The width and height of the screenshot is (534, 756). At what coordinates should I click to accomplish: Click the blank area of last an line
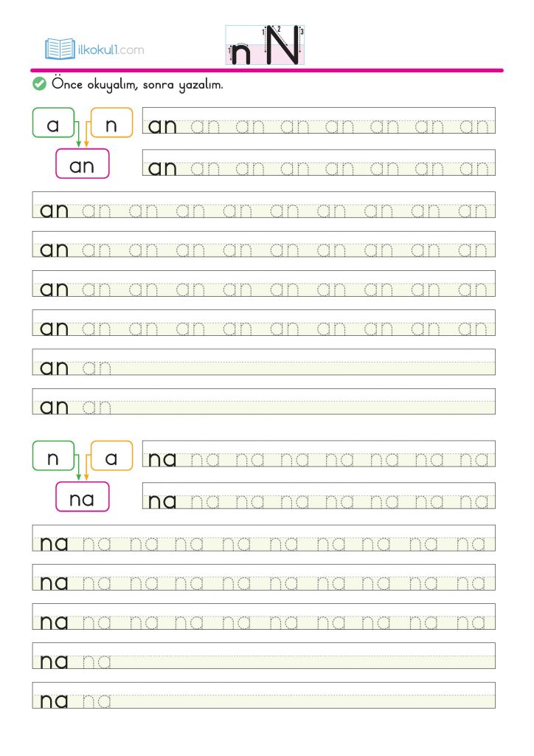point(302,402)
